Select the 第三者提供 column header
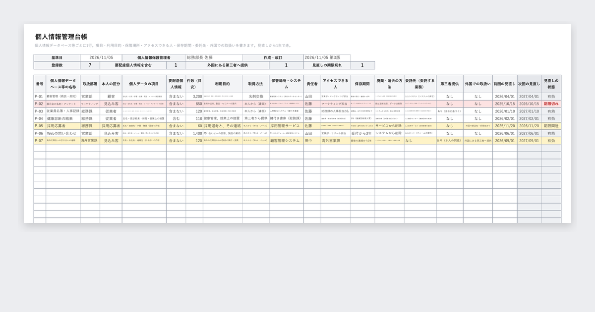 tap(450, 84)
